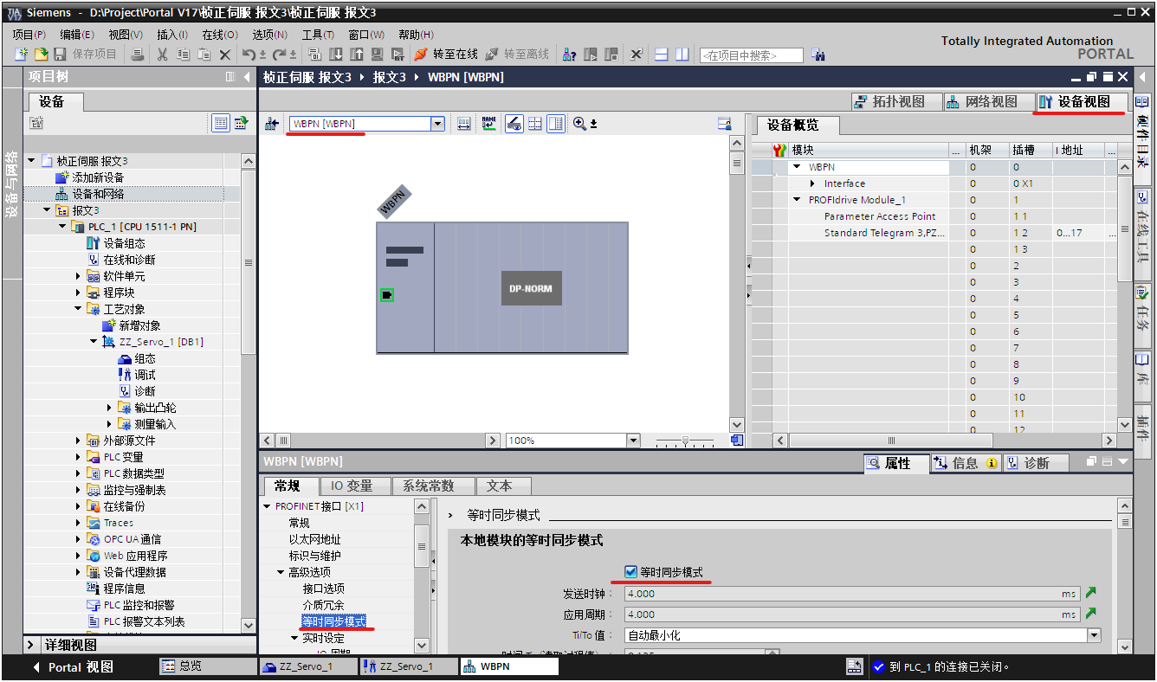Viewport: 1157px width, 682px height.
Task: Open the WBPN [WBPN] device dropdown
Action: (437, 124)
